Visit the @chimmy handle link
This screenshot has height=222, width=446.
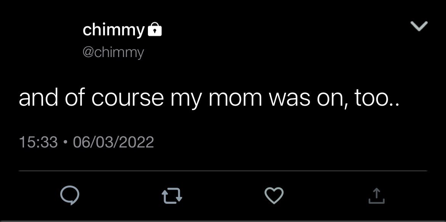[113, 53]
